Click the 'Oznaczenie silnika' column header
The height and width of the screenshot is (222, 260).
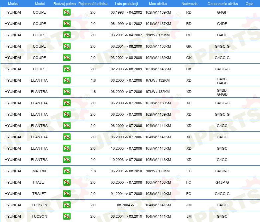tap(223, 4)
